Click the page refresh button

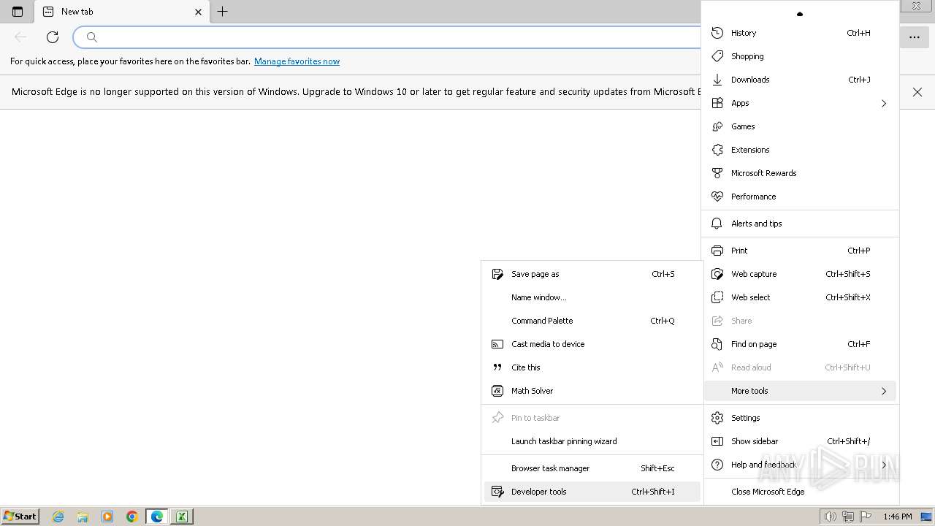click(53, 37)
